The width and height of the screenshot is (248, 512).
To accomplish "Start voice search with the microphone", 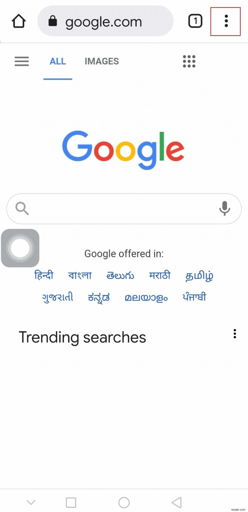I will [x=224, y=208].
